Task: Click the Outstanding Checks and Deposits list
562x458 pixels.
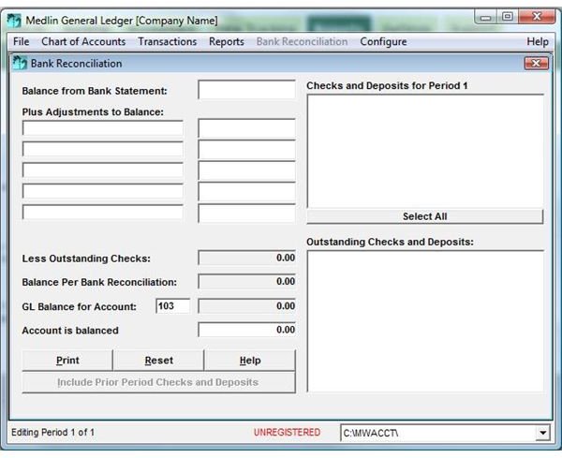Action: (425, 321)
